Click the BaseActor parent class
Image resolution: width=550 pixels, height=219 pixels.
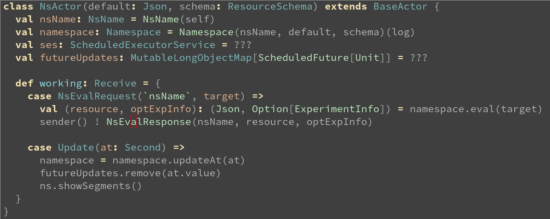click(401, 6)
